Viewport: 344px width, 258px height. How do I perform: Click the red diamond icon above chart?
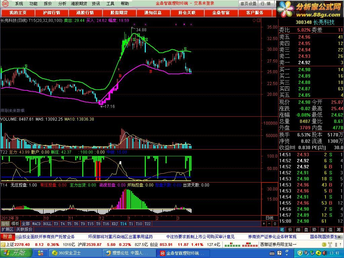[254, 20]
